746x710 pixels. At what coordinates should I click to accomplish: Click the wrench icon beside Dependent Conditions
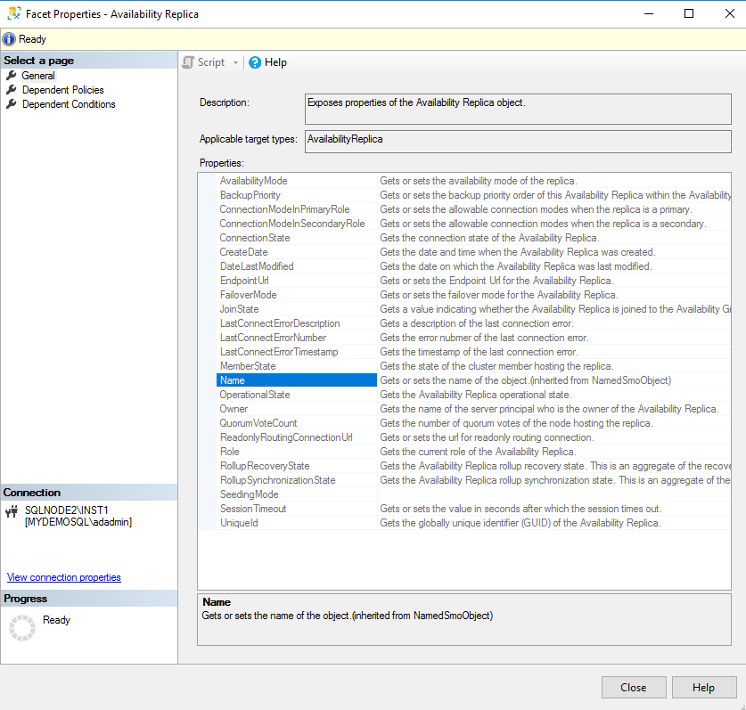[x=13, y=103]
